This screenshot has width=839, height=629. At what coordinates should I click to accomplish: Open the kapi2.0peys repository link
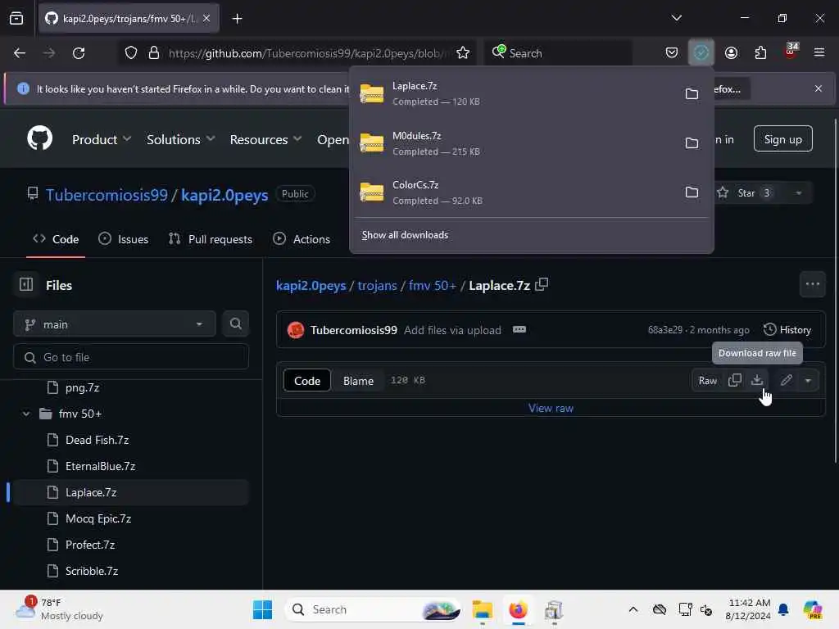click(x=224, y=195)
